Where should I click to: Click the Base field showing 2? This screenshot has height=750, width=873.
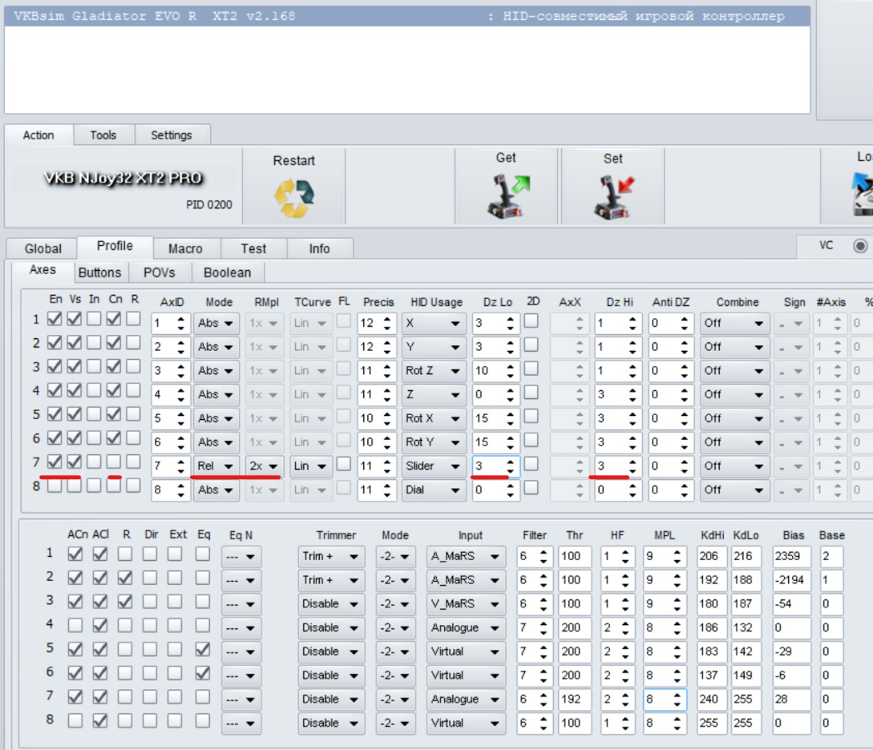831,556
